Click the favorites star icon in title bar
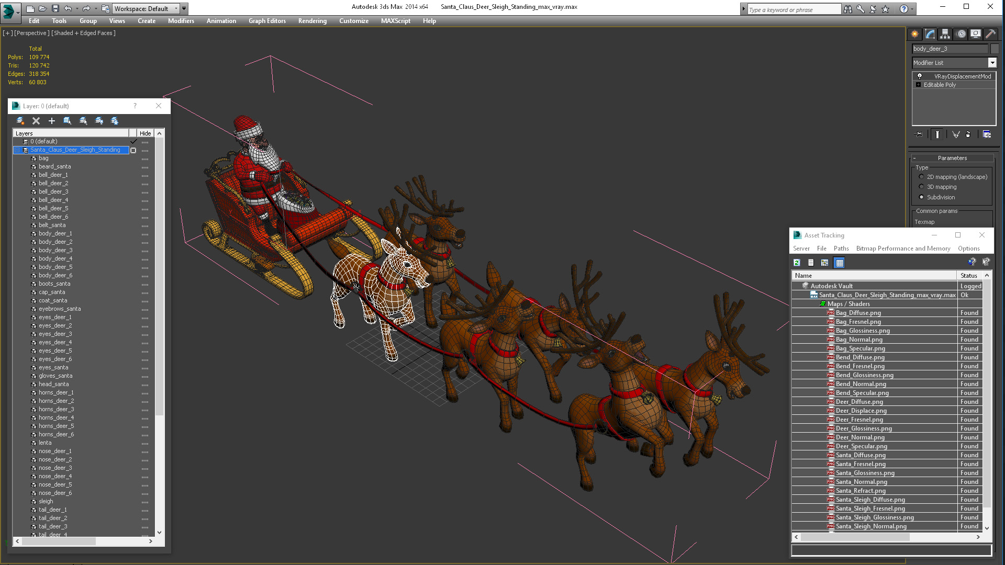The image size is (1005, 565). [886, 9]
